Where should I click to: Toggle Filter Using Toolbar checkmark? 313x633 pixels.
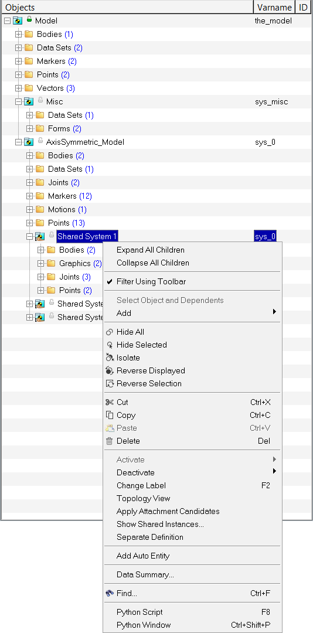coord(110,282)
